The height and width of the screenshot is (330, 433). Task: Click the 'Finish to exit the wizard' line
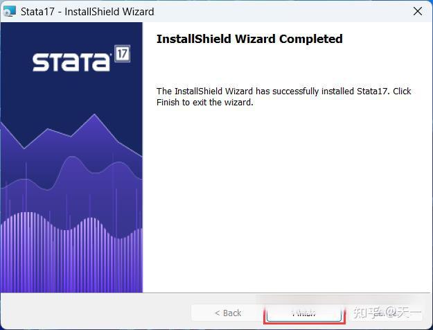pos(204,103)
